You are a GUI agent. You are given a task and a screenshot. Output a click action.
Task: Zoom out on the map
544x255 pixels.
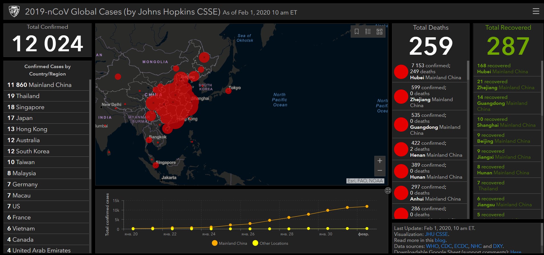coord(380,171)
